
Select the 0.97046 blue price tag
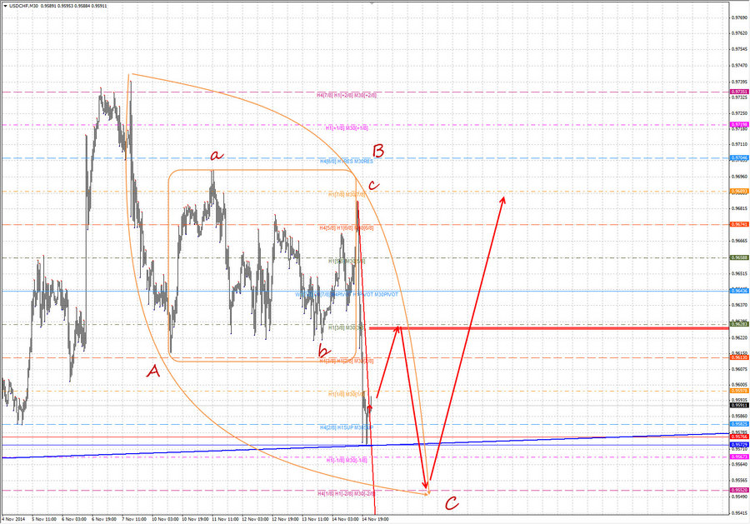(x=739, y=157)
